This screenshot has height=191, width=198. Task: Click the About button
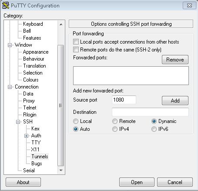(x=23, y=182)
